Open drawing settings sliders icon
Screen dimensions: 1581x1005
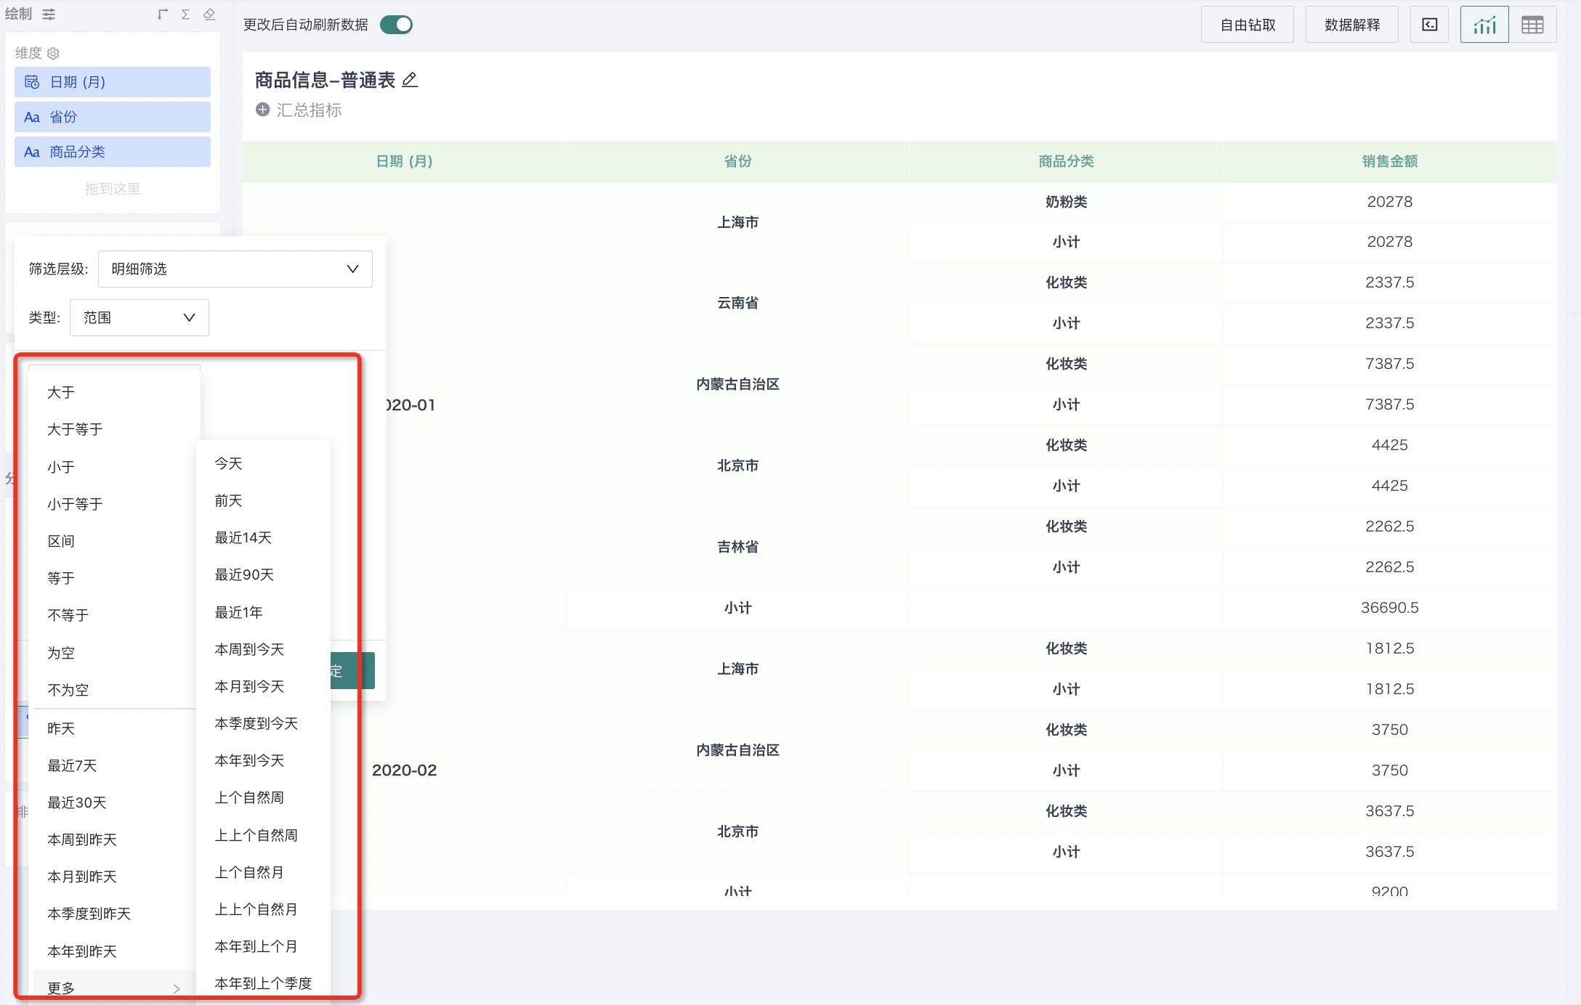click(49, 14)
